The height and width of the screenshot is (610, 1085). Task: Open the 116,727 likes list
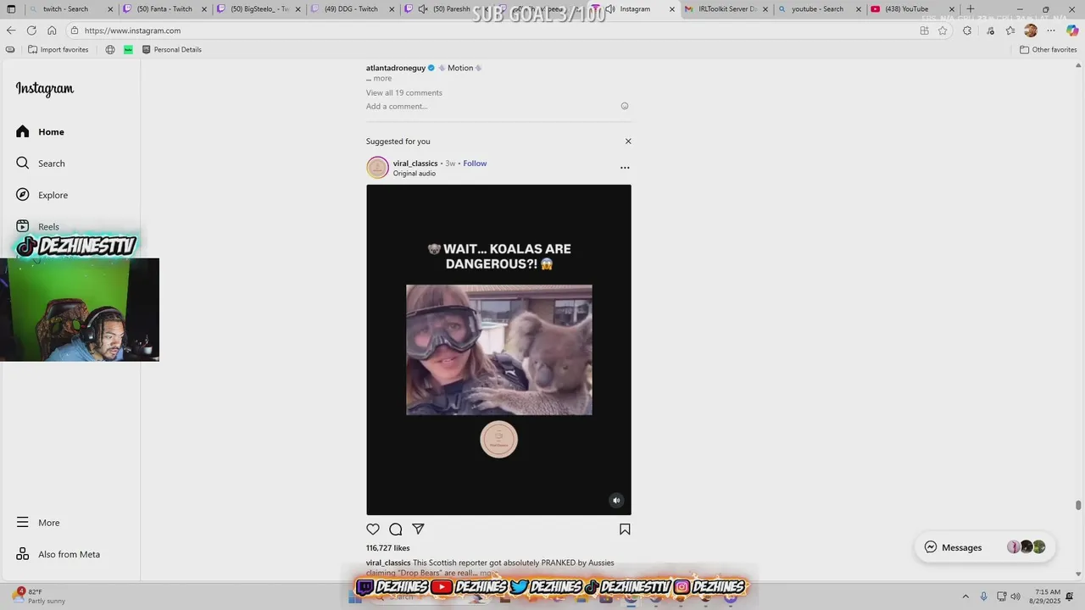tap(388, 548)
